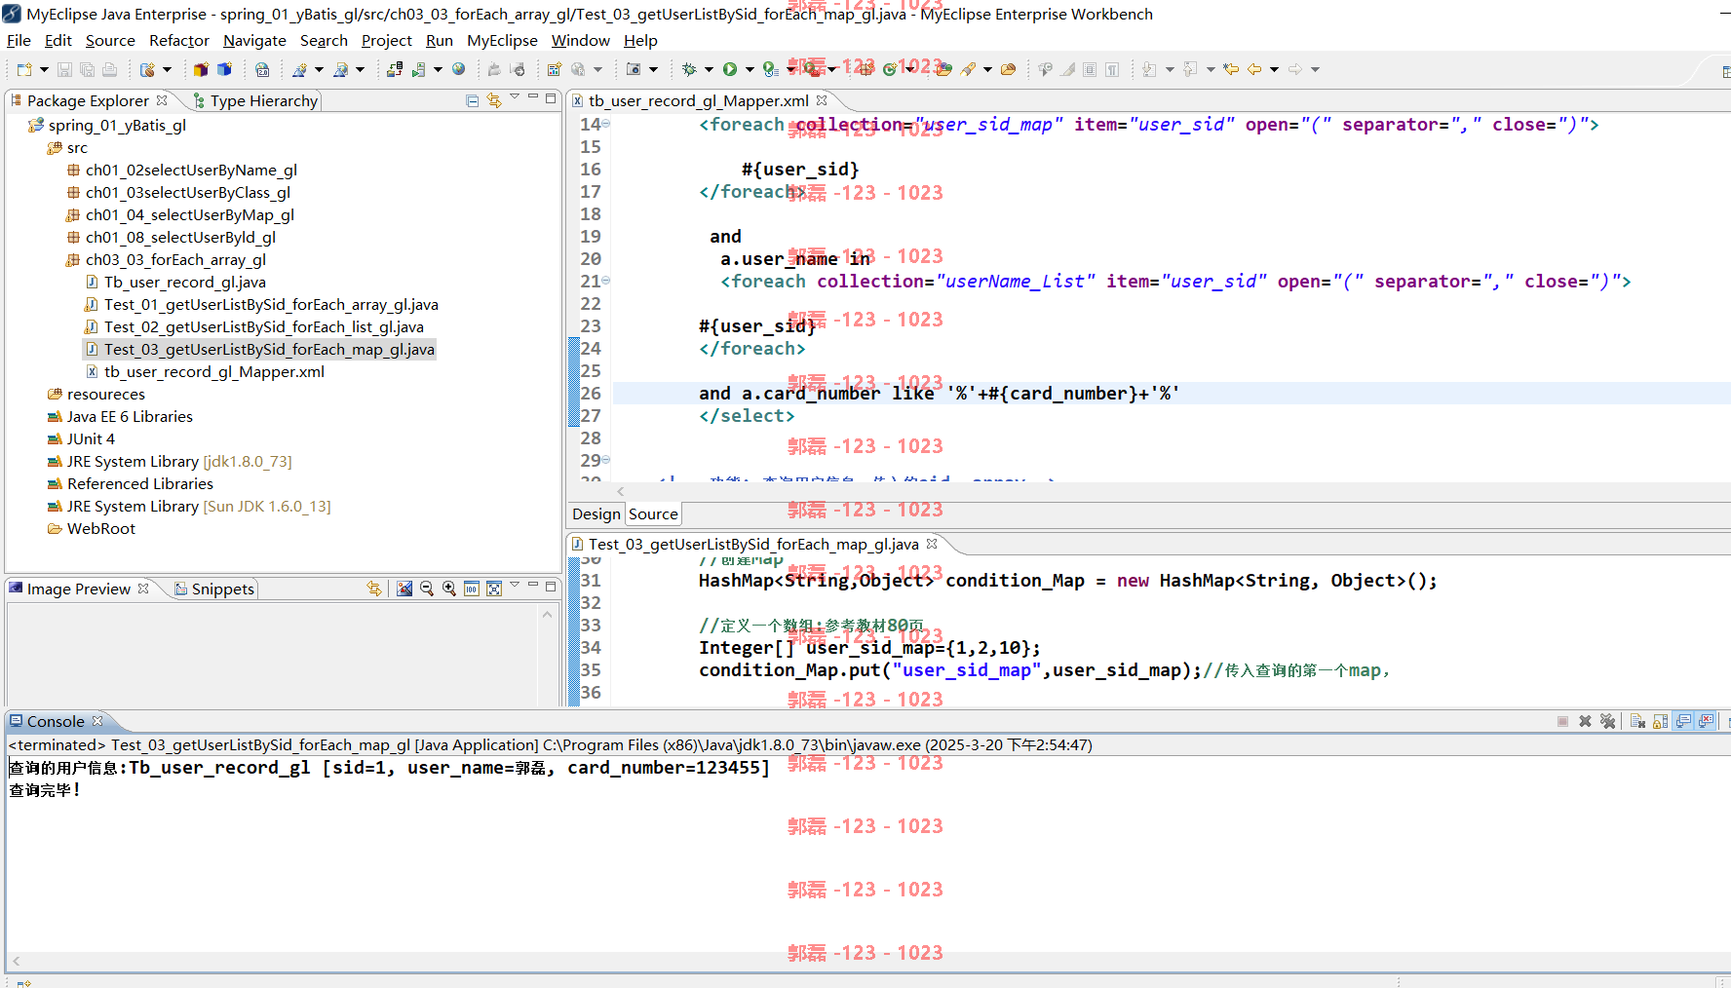Open the Package Explorer view menu triangle

click(515, 97)
